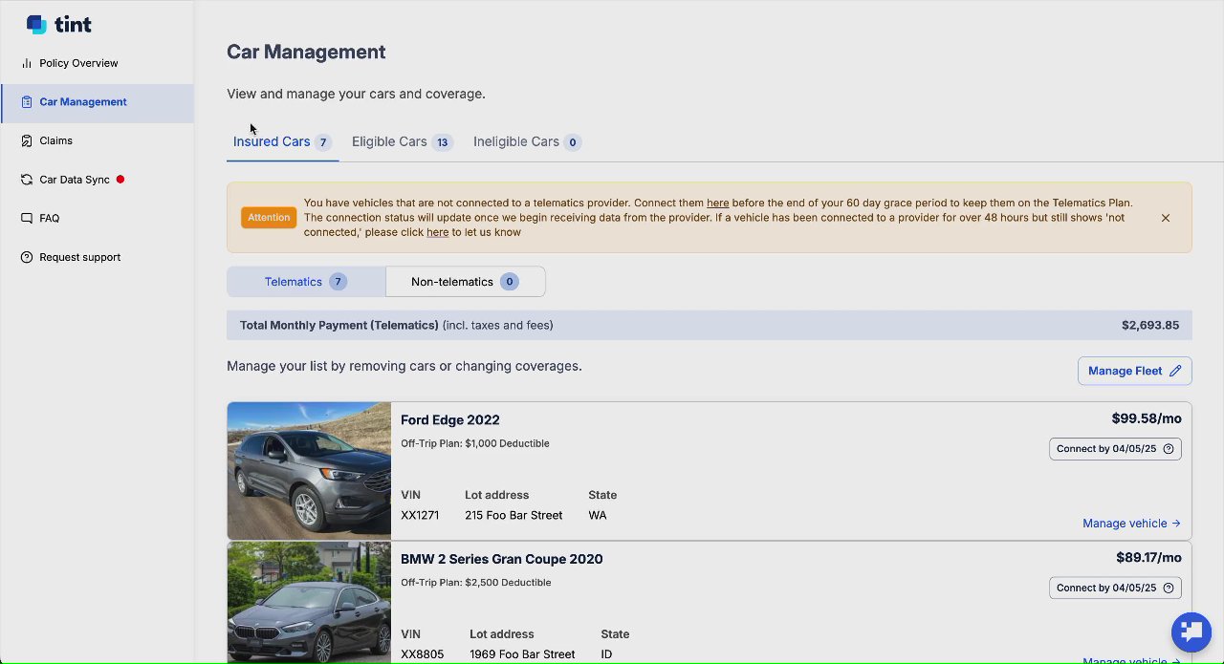Screen dimensions: 1224x664
Task: Click the Request support question icon
Action: [27, 257]
